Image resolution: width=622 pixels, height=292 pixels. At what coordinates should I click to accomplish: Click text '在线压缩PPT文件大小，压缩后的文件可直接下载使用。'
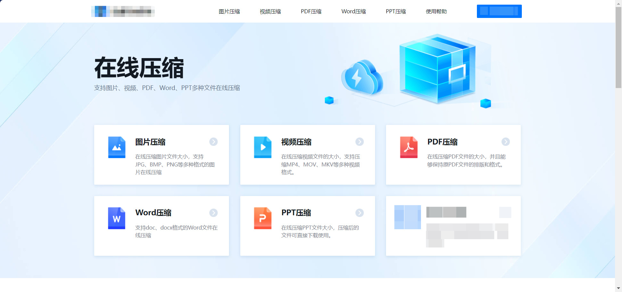(320, 232)
